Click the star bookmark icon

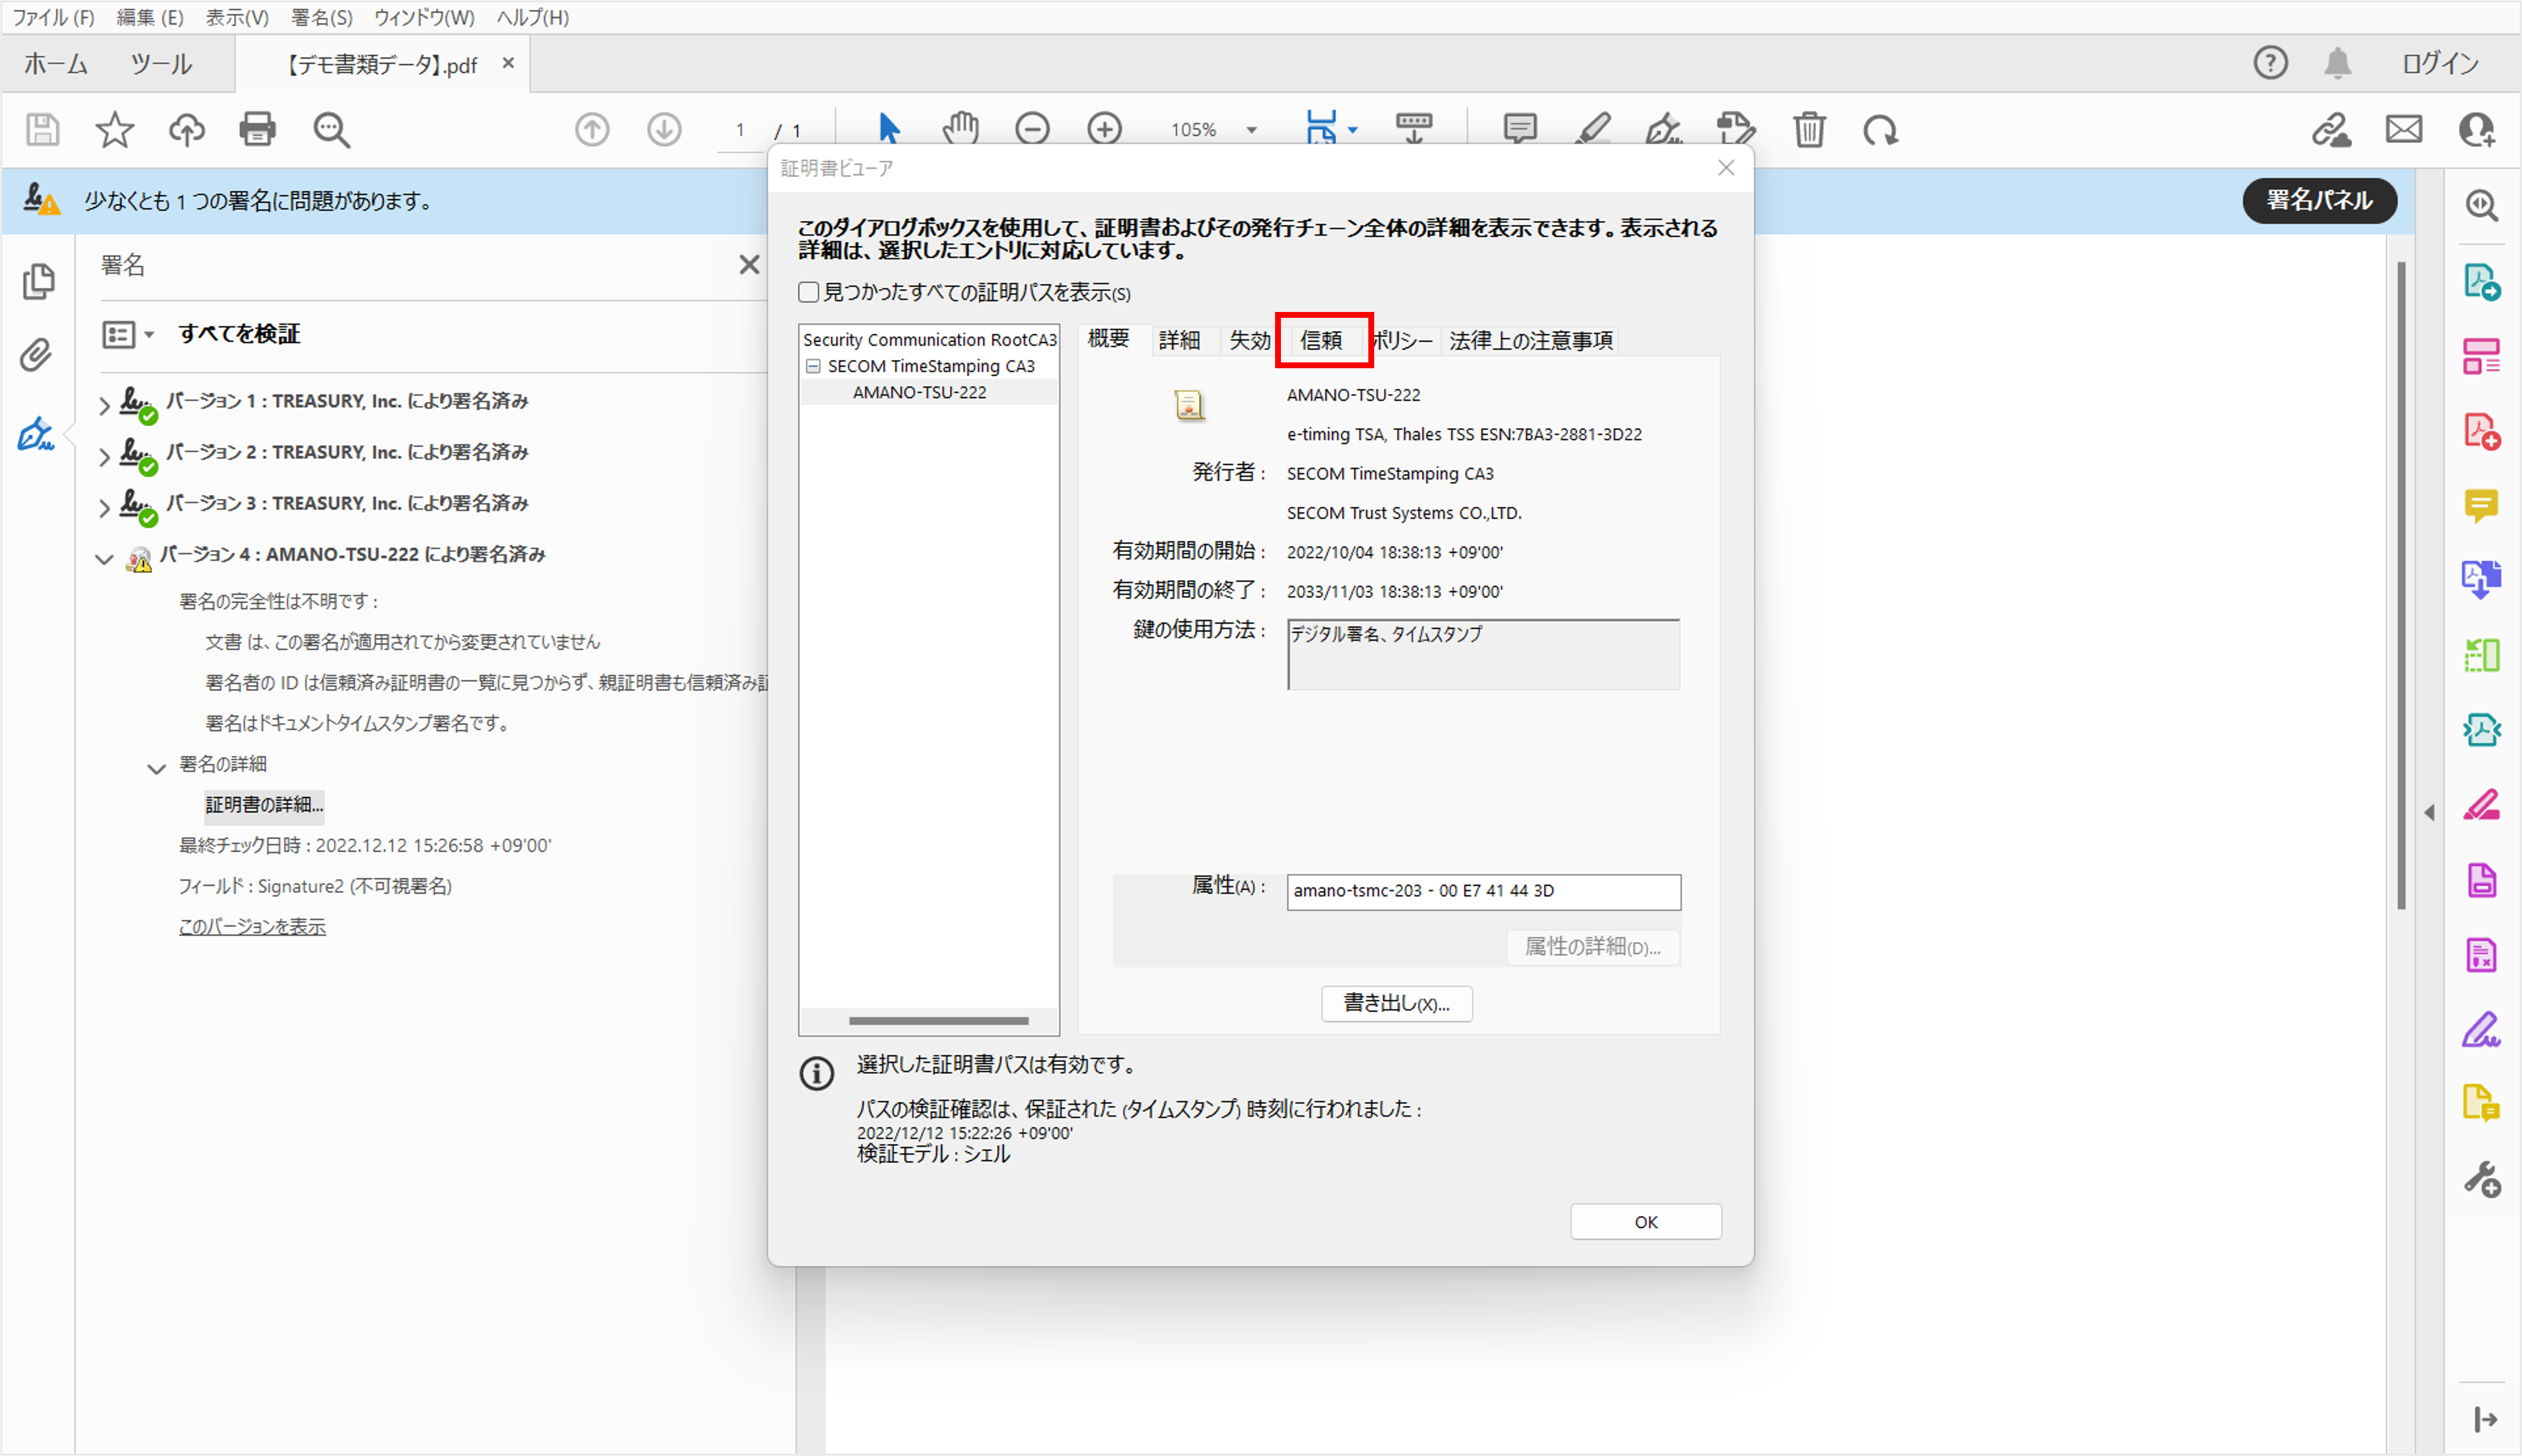pyautogui.click(x=114, y=129)
